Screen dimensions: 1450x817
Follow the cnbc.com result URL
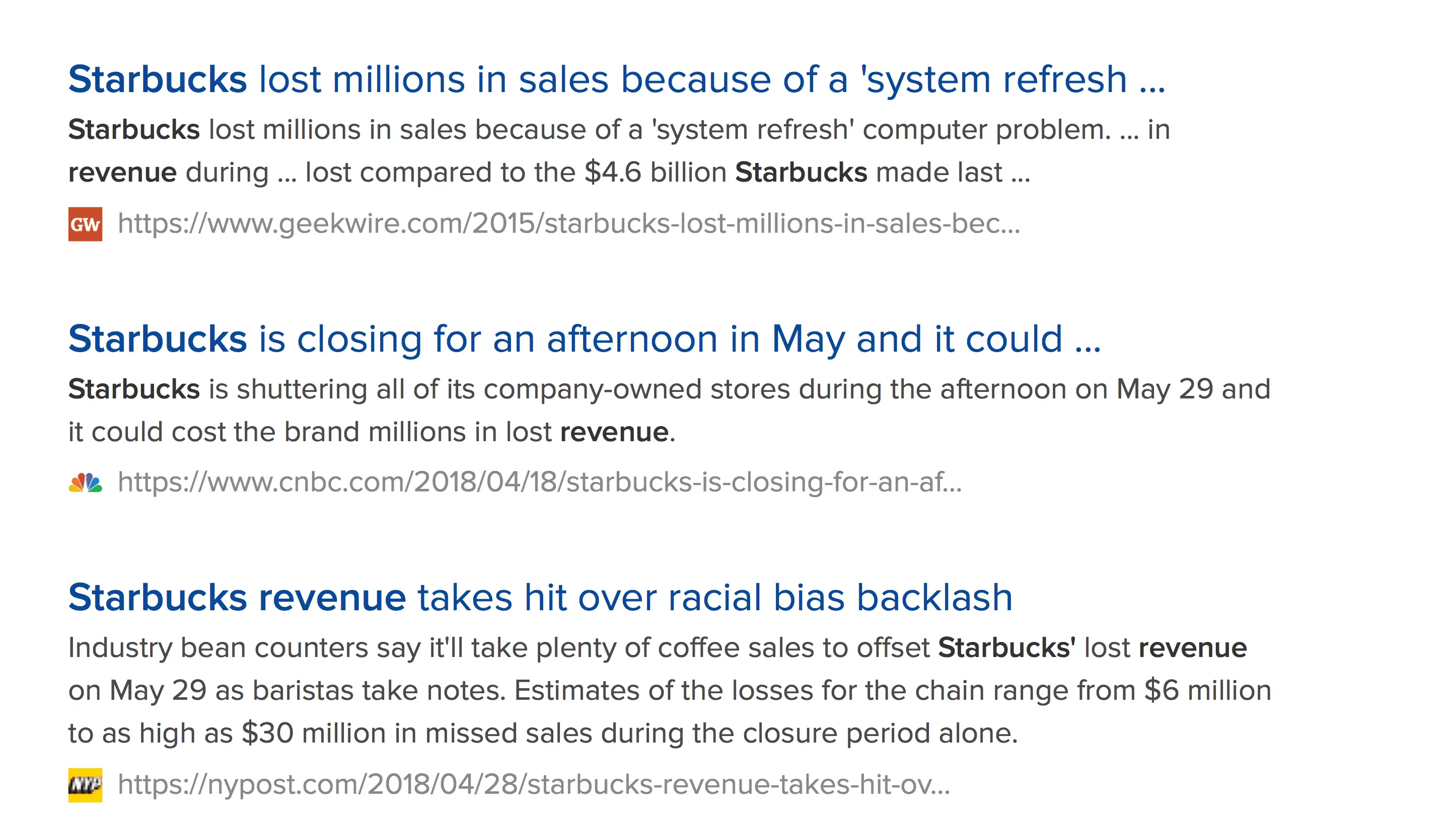[x=539, y=482]
